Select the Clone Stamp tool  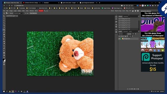4,34
